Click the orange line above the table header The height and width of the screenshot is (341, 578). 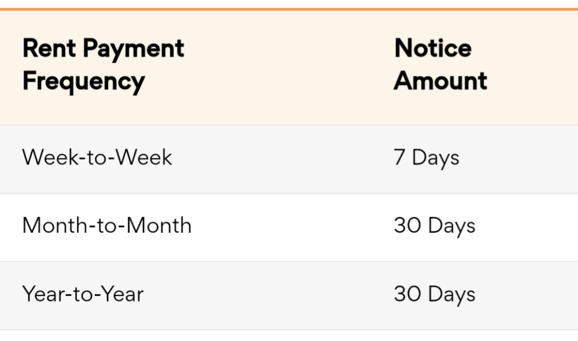[x=289, y=9]
